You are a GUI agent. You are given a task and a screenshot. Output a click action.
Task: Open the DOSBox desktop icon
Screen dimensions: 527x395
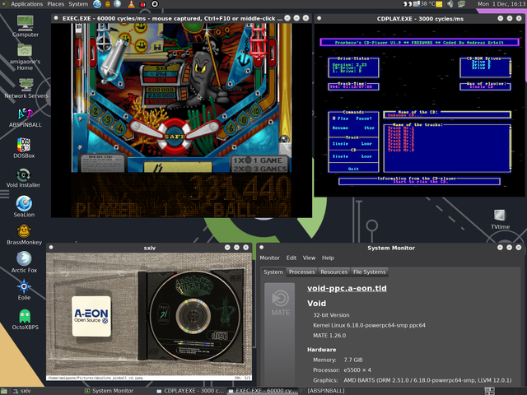[x=24, y=143]
